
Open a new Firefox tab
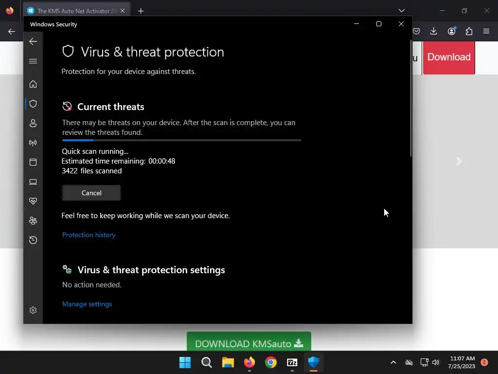click(x=141, y=11)
